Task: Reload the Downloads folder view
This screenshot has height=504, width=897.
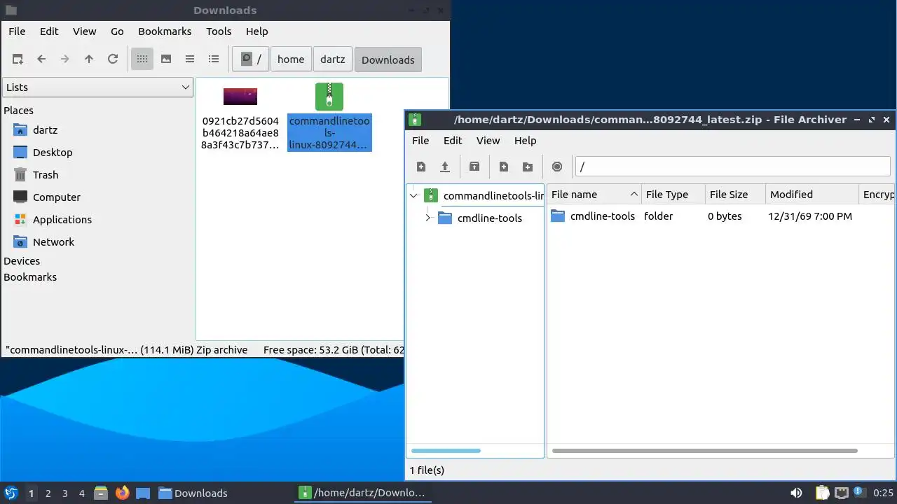Action: pyautogui.click(x=113, y=59)
